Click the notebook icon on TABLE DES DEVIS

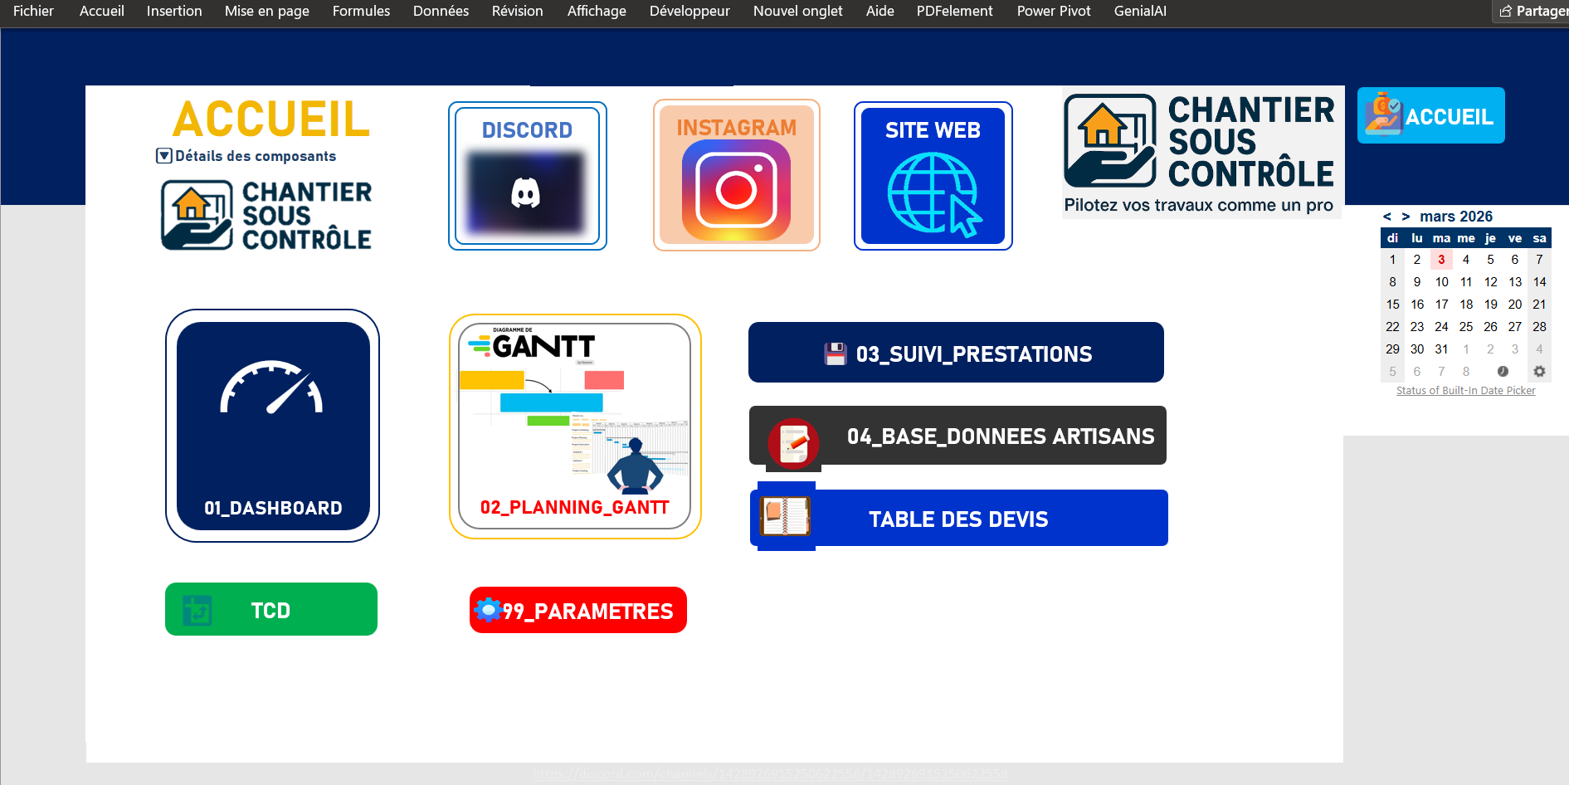[x=785, y=516]
